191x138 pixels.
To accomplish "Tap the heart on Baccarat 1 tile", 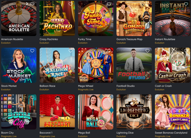I will (x=71, y=97).
